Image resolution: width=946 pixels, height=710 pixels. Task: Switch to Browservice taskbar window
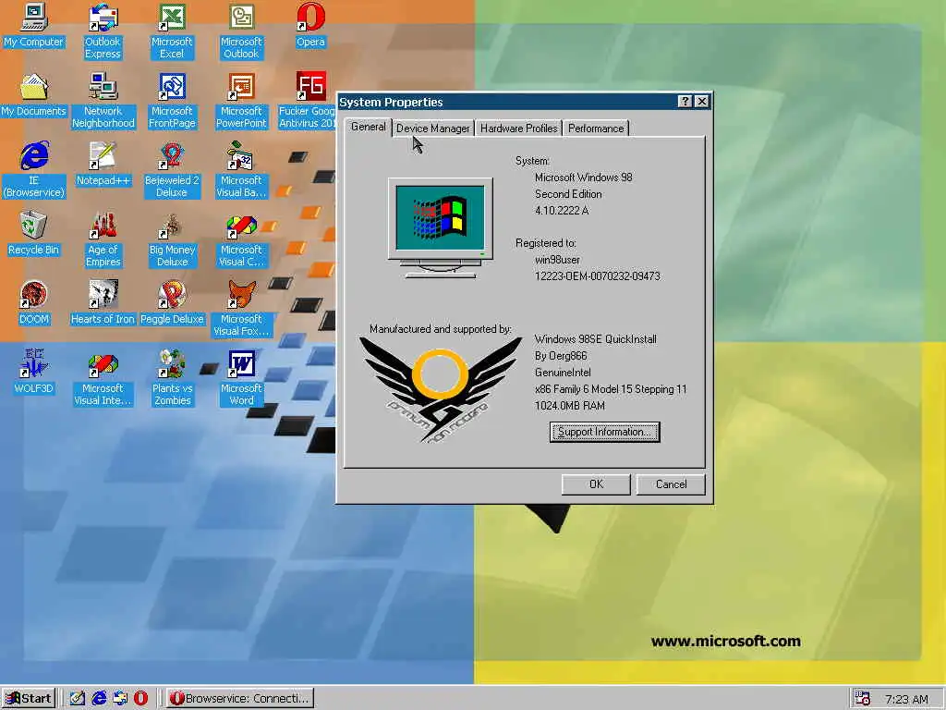[x=240, y=698]
